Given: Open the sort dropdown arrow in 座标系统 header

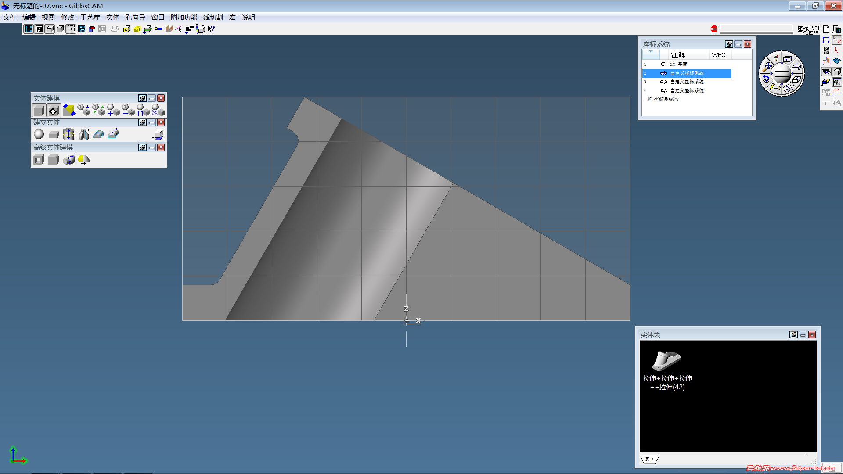Looking at the screenshot, I should point(651,52).
